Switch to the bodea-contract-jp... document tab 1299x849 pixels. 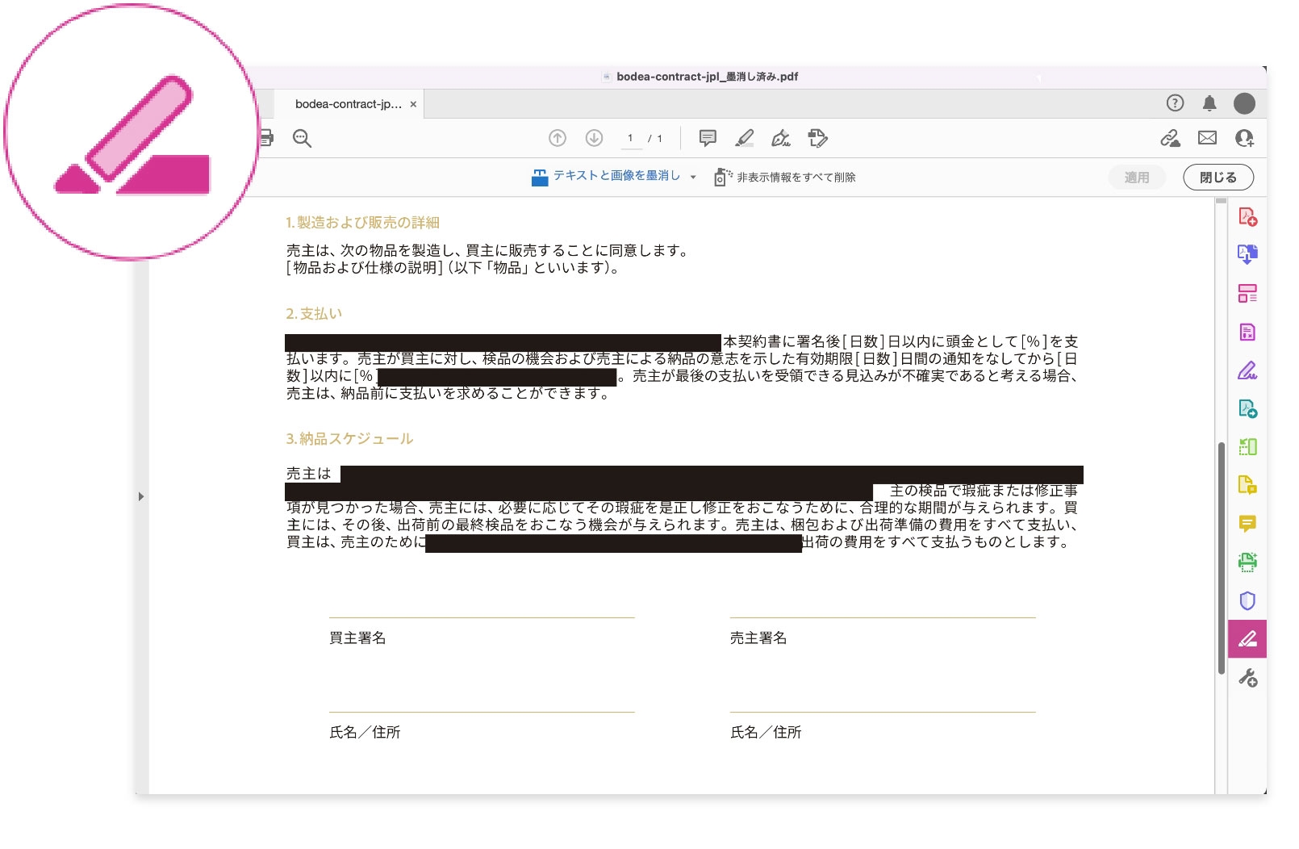tap(349, 104)
